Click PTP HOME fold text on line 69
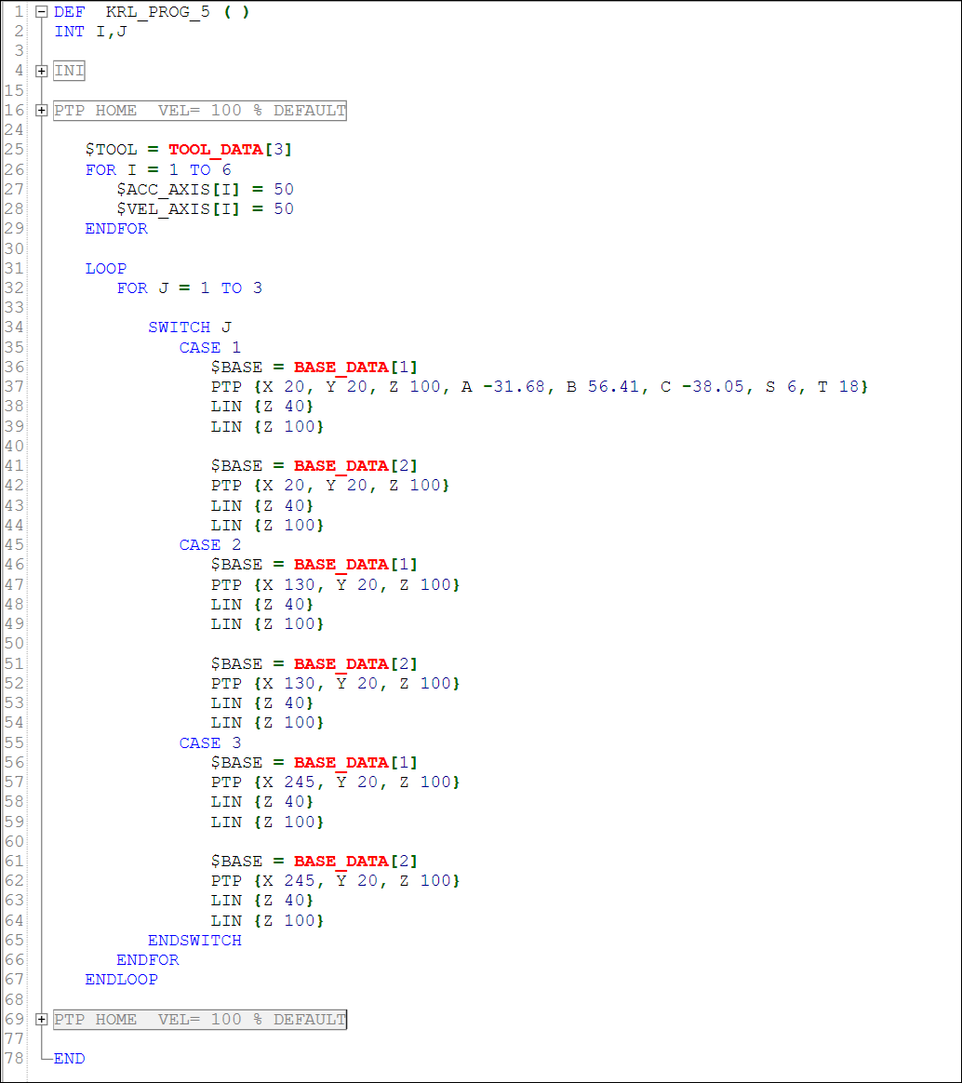 pos(200,1020)
